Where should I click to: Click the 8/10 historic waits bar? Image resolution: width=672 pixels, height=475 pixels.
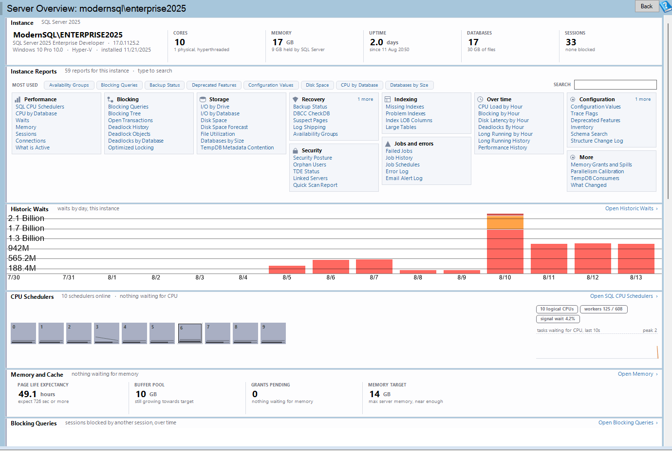[x=505, y=243]
